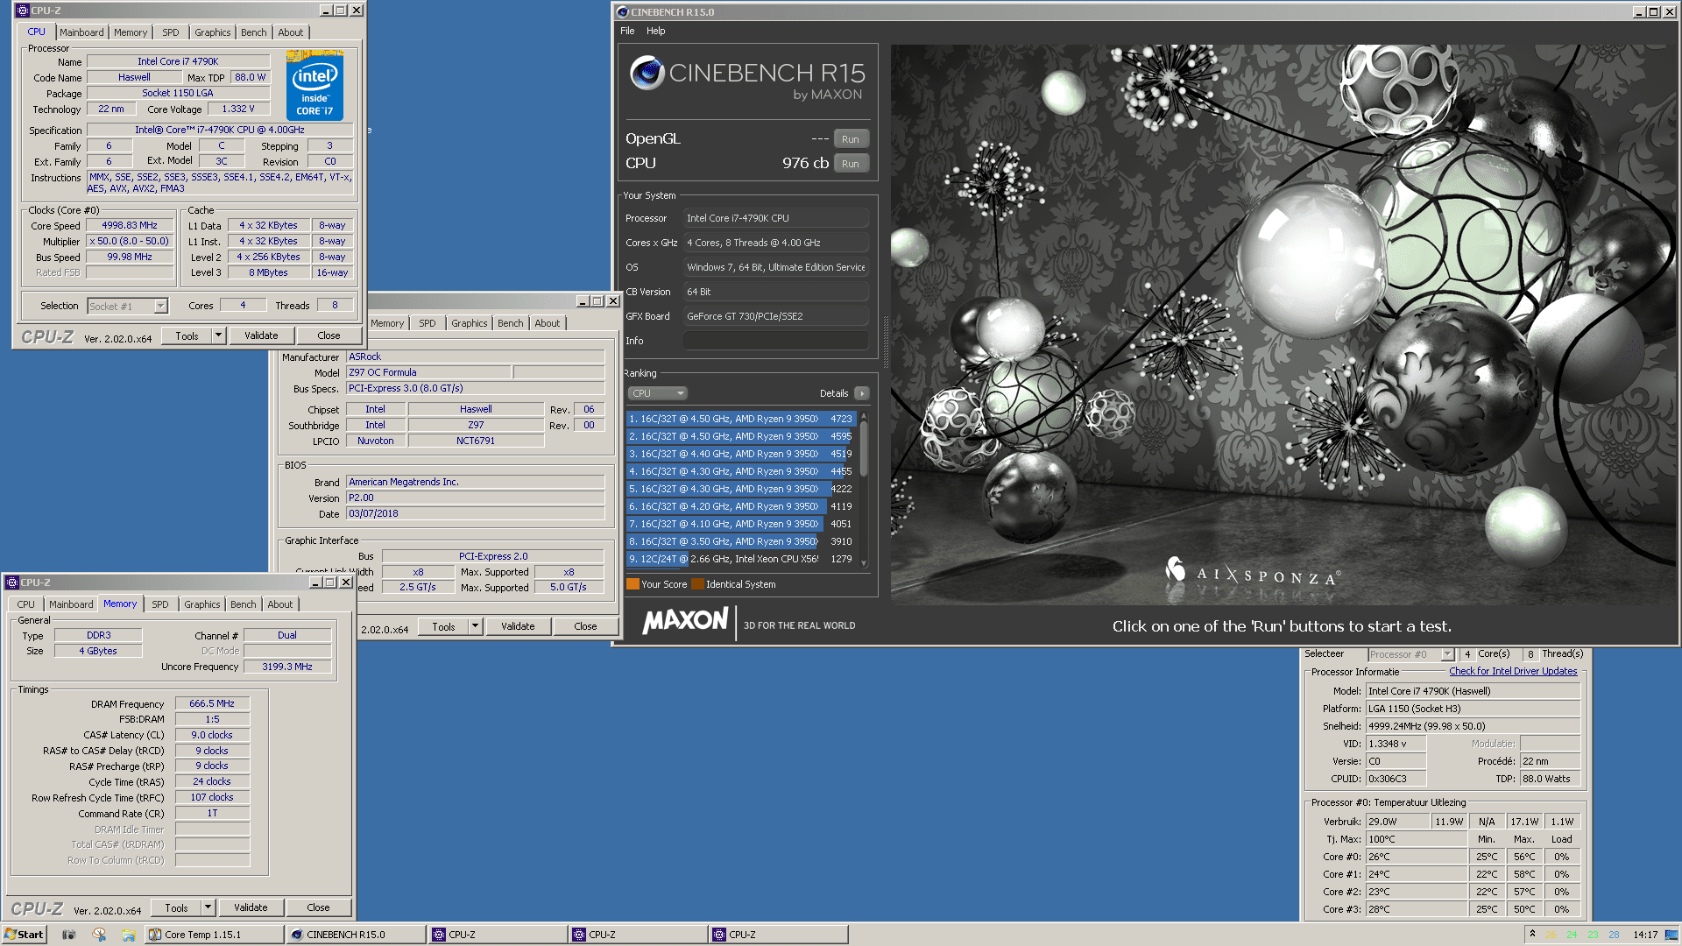1682x946 pixels.
Task: Run the OpenGL benchmark
Action: [851, 139]
